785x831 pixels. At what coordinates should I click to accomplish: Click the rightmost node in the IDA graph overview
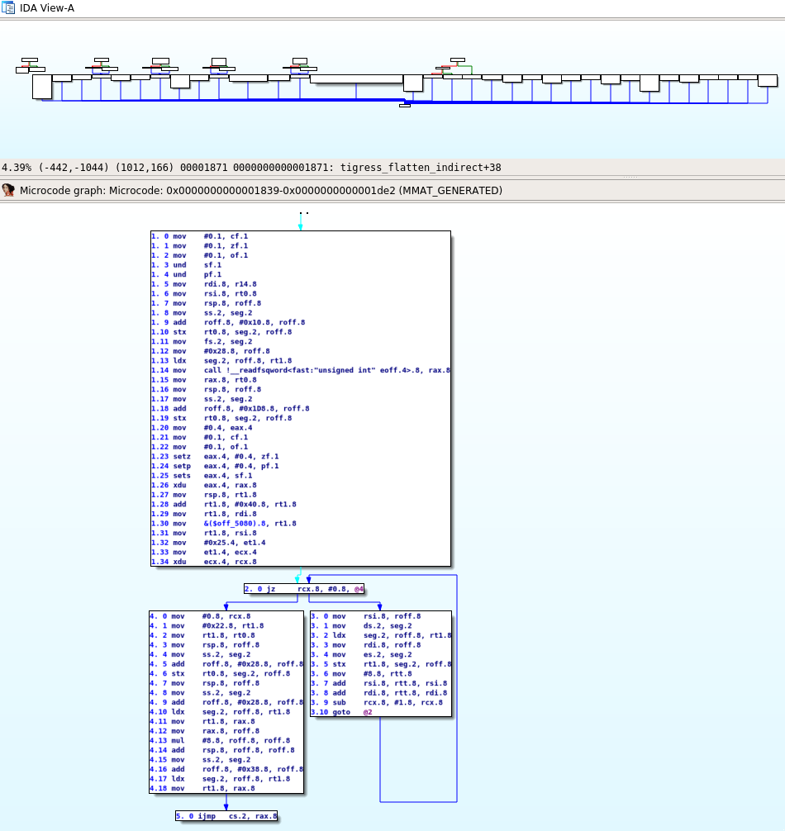coord(768,80)
